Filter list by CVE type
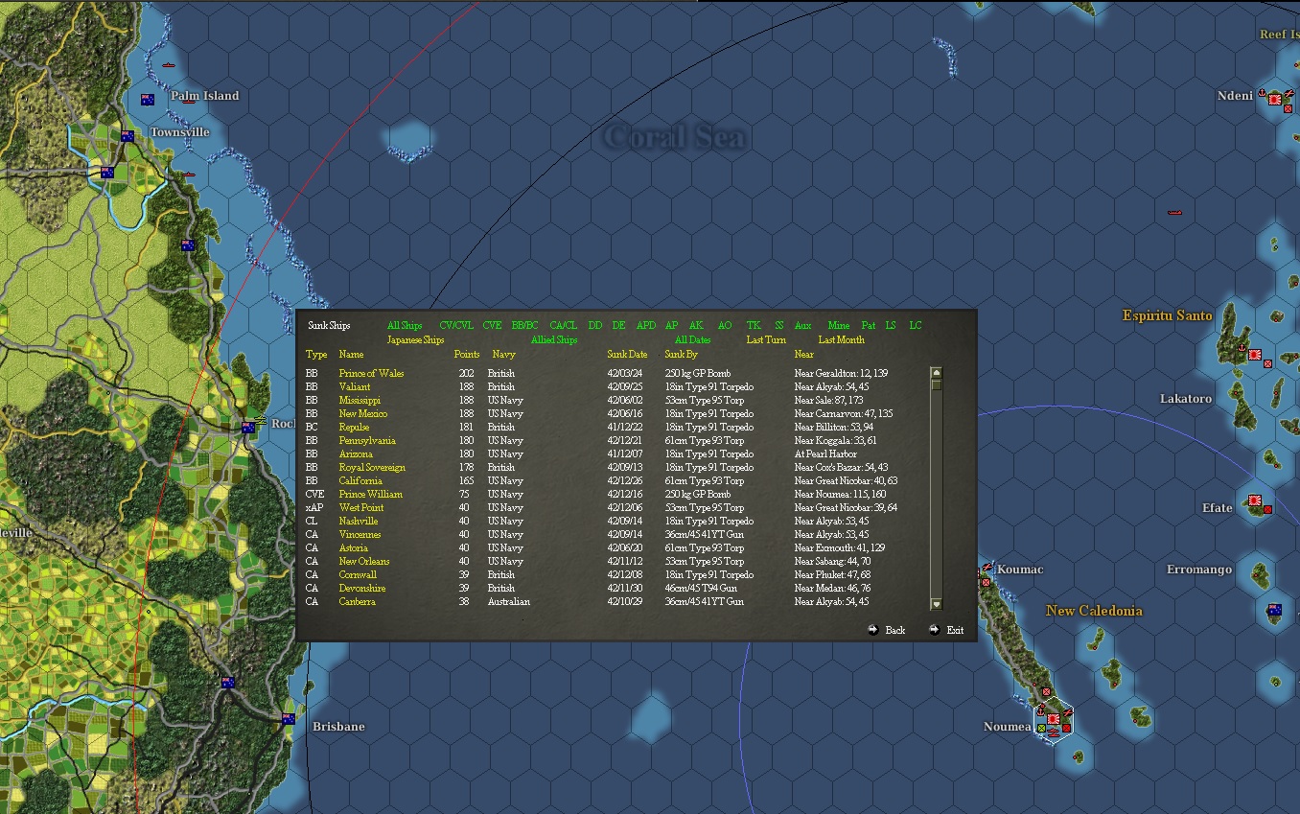This screenshot has height=814, width=1300. 492,325
